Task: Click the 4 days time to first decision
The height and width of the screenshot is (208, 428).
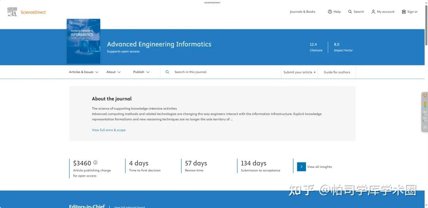Action: pyautogui.click(x=139, y=163)
